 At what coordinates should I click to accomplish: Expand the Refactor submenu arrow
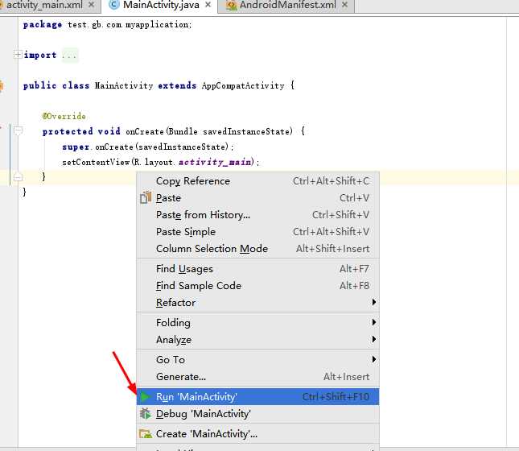[x=374, y=302]
